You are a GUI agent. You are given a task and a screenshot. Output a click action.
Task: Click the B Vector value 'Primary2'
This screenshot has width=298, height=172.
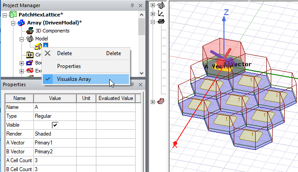click(55, 152)
